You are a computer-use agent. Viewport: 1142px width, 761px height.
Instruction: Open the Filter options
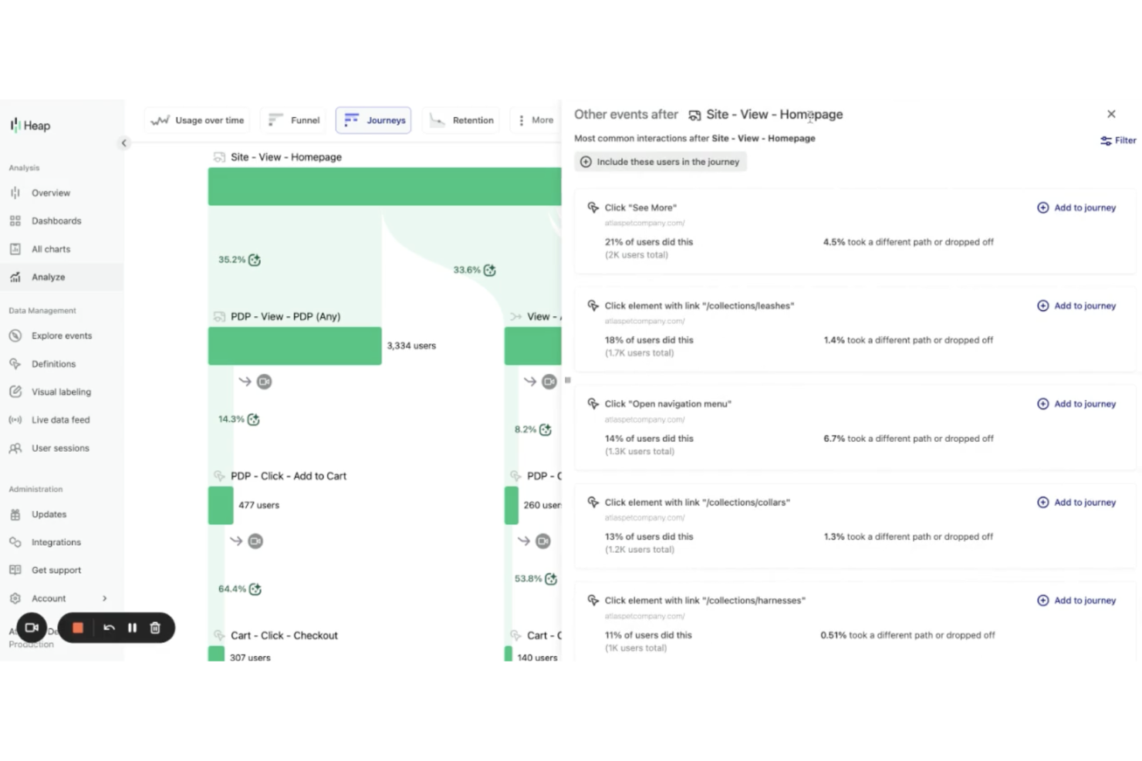coord(1118,140)
